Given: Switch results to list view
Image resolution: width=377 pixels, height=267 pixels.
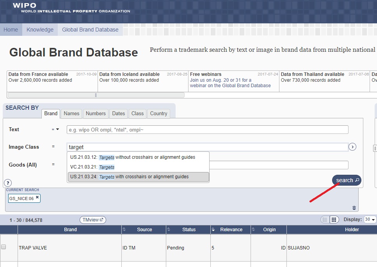Looking at the screenshot, I should point(325,220).
